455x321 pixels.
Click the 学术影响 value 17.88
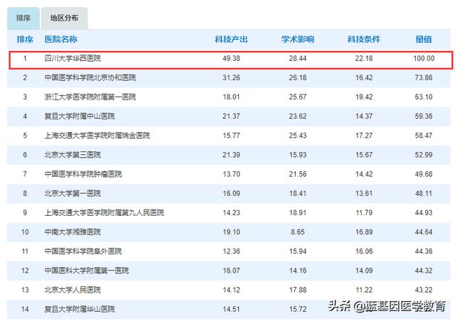[298, 290]
